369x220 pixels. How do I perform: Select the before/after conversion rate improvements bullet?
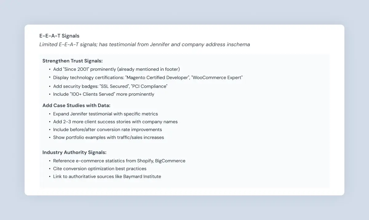(107, 130)
